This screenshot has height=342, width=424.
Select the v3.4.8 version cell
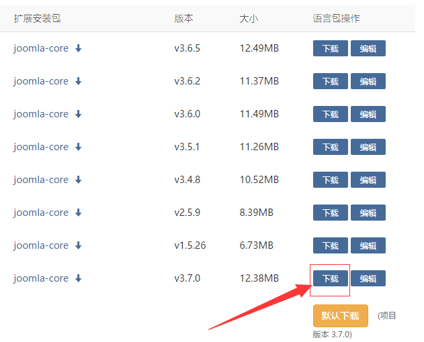[x=187, y=180]
